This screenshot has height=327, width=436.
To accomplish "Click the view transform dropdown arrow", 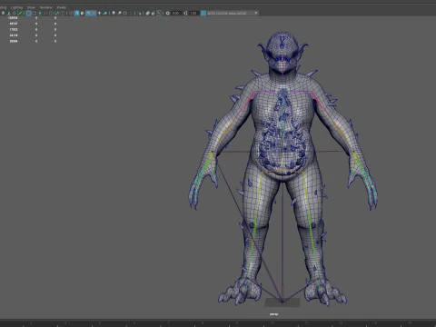I will click(x=256, y=13).
